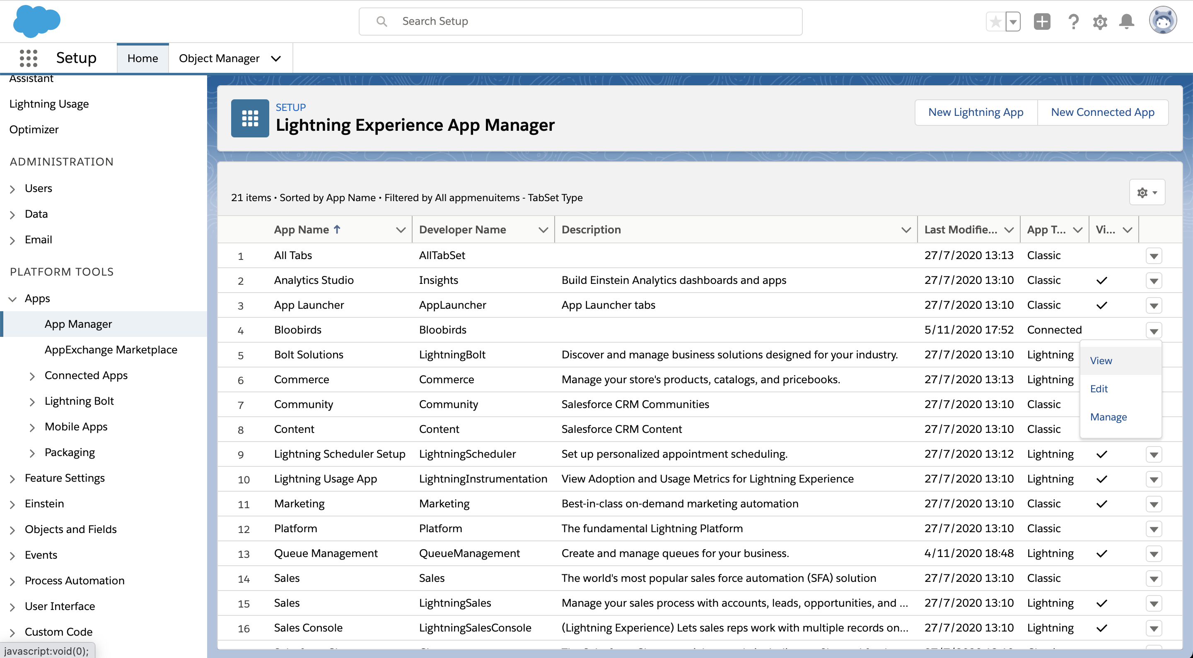Image resolution: width=1193 pixels, height=658 pixels.
Task: Open the user profile avatar
Action: 1162,21
